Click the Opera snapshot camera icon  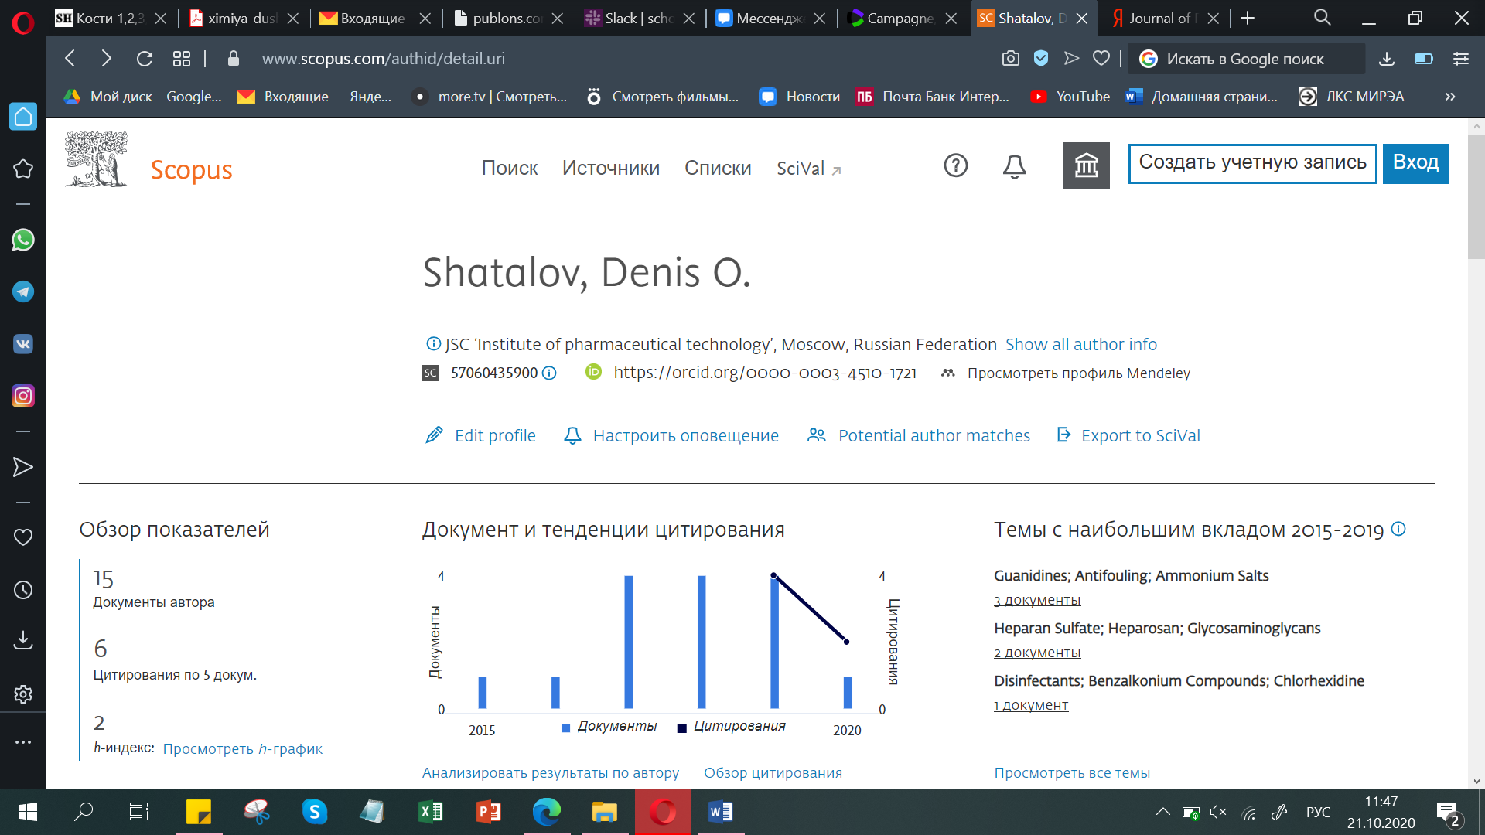1010,59
